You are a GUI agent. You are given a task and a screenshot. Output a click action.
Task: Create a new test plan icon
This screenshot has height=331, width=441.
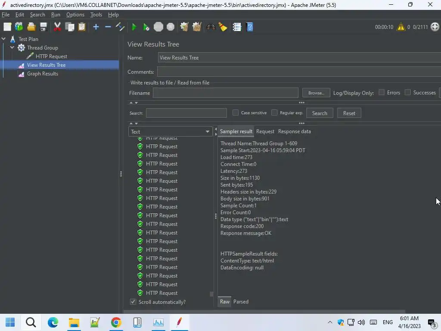7,27
